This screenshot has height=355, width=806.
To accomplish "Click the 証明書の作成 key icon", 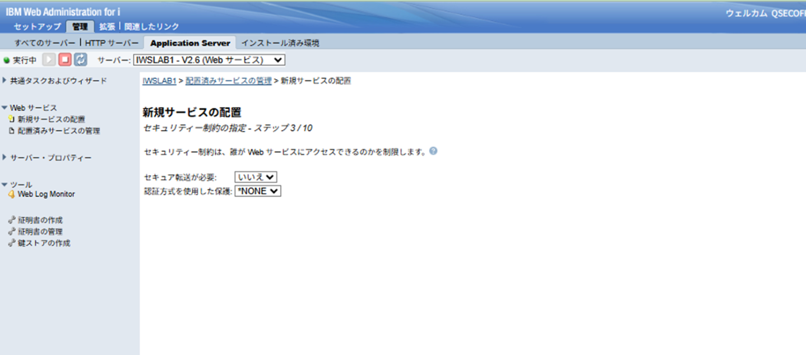I will tap(12, 220).
